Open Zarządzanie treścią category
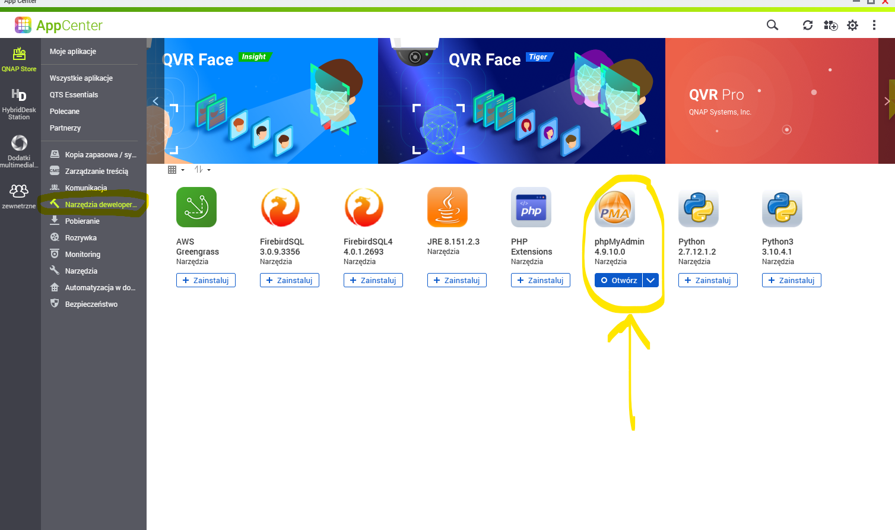This screenshot has width=895, height=530. pos(94,171)
